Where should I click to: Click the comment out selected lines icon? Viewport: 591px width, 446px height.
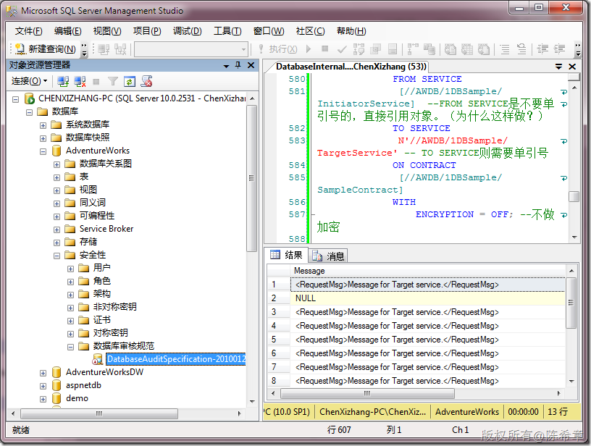505,49
